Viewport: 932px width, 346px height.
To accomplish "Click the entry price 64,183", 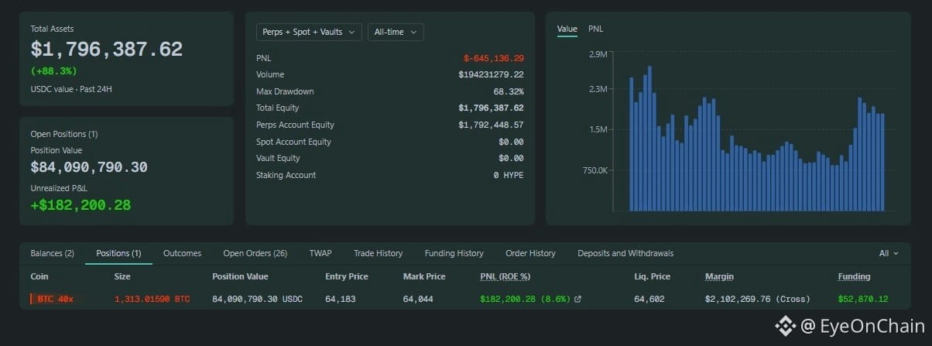I will (x=340, y=299).
